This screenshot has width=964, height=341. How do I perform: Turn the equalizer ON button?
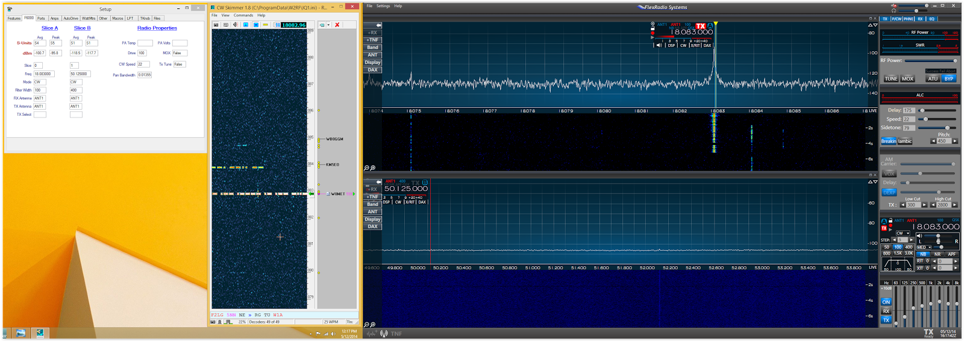pyautogui.click(x=886, y=302)
